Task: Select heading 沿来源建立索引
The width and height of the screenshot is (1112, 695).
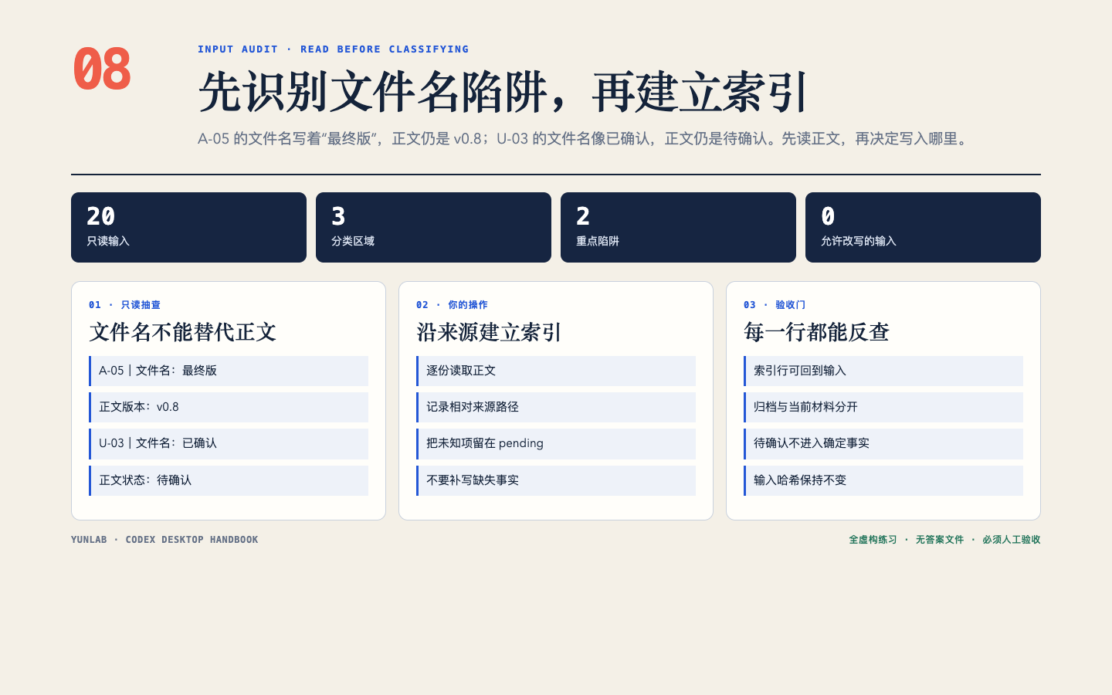Action: click(x=489, y=332)
